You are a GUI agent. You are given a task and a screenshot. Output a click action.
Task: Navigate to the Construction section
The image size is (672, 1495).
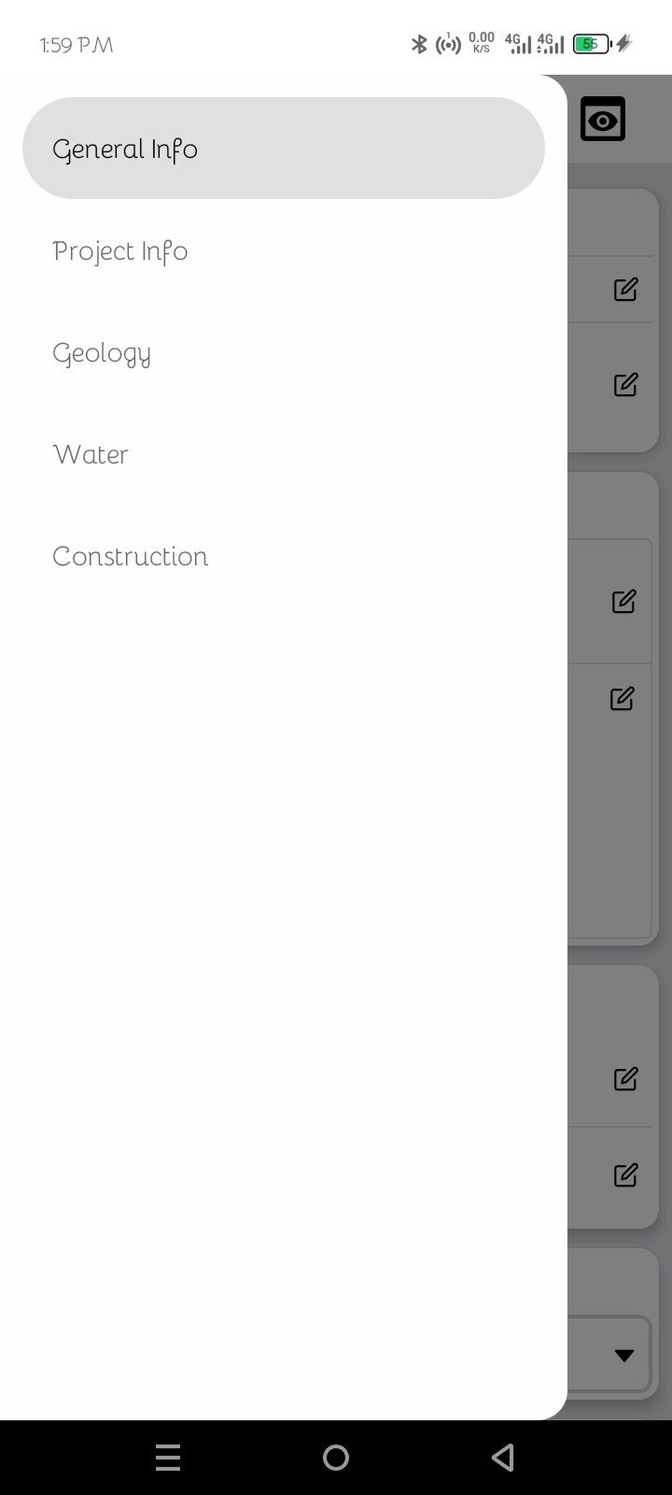point(131,557)
